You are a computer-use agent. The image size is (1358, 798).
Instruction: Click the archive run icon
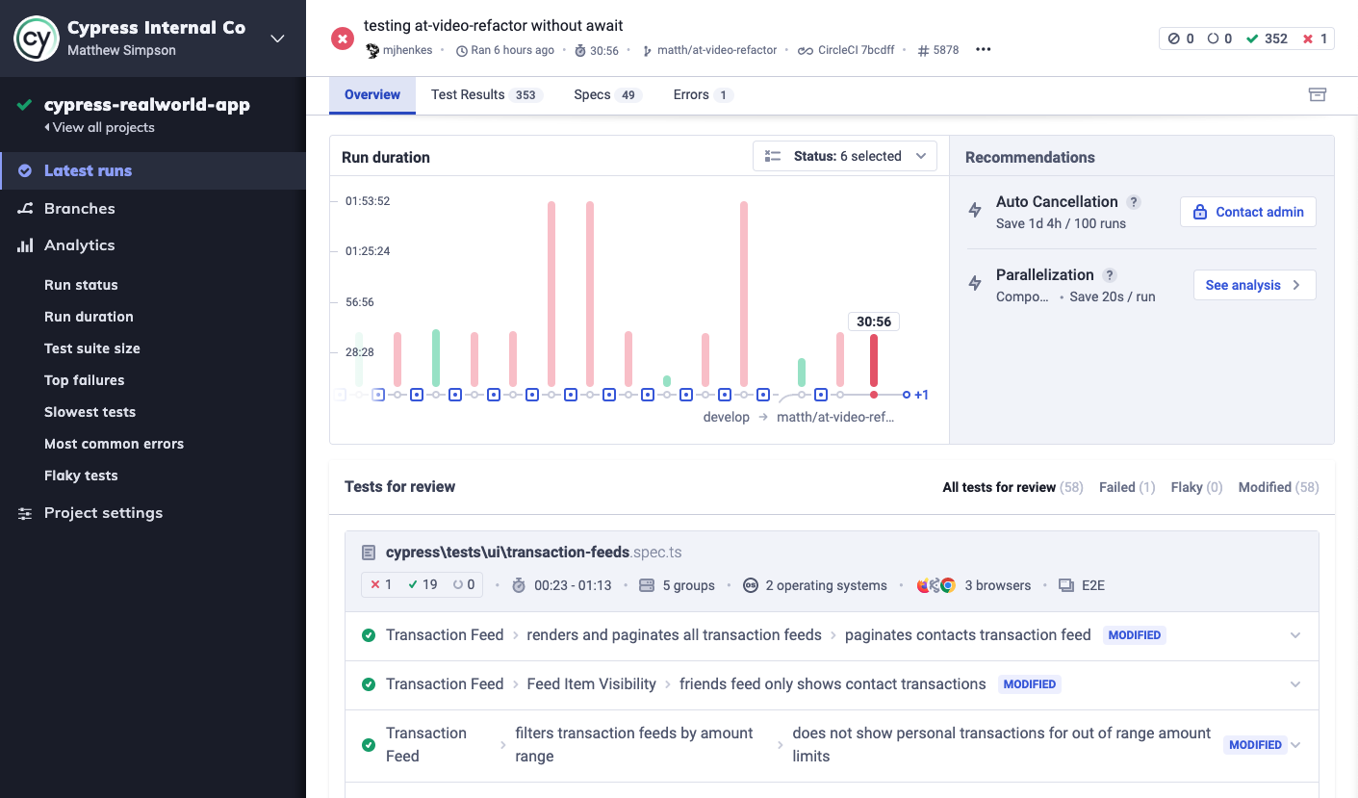pyautogui.click(x=1318, y=94)
